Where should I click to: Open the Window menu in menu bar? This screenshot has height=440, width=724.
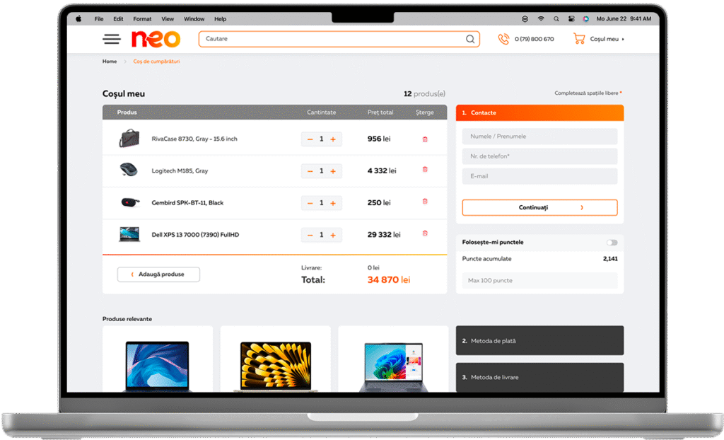(194, 19)
